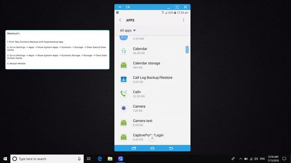Select the Call+ phone icon

(x=124, y=94)
